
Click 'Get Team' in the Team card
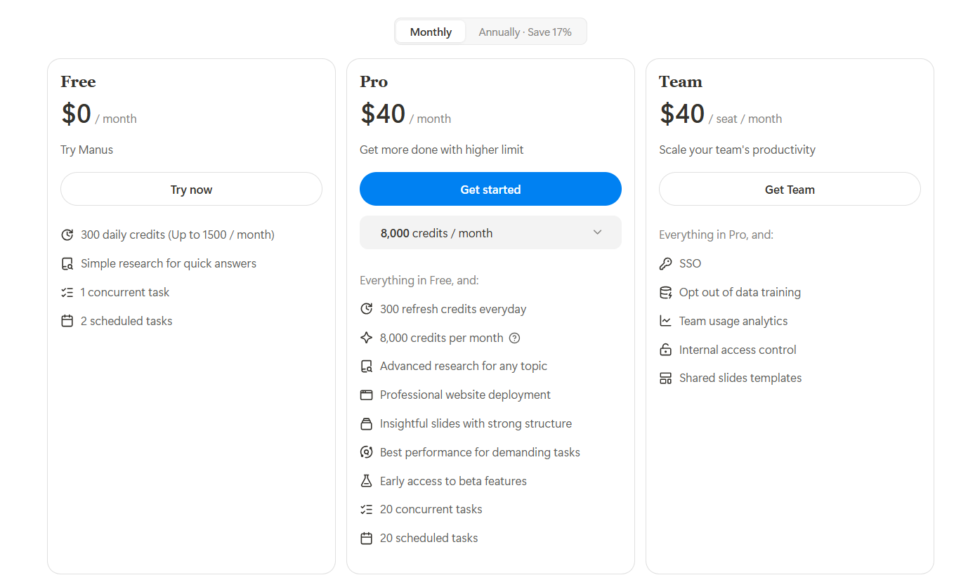(x=789, y=189)
